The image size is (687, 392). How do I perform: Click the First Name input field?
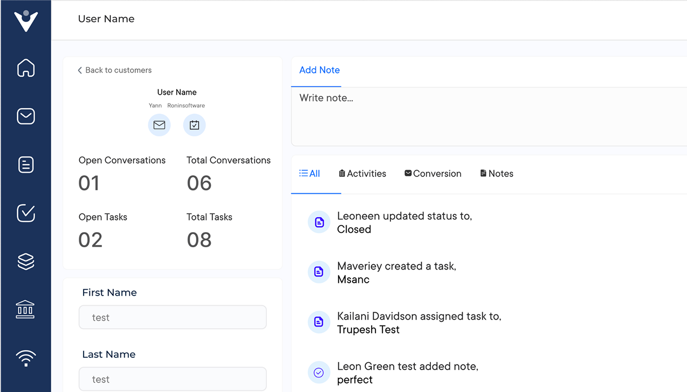coord(173,317)
